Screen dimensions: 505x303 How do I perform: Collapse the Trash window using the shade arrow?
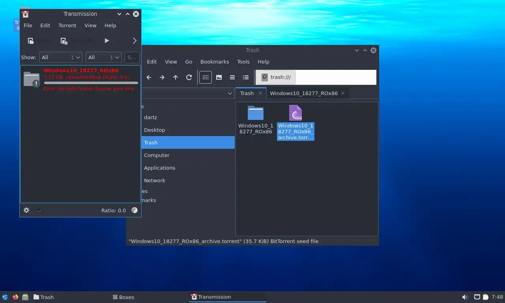357,50
